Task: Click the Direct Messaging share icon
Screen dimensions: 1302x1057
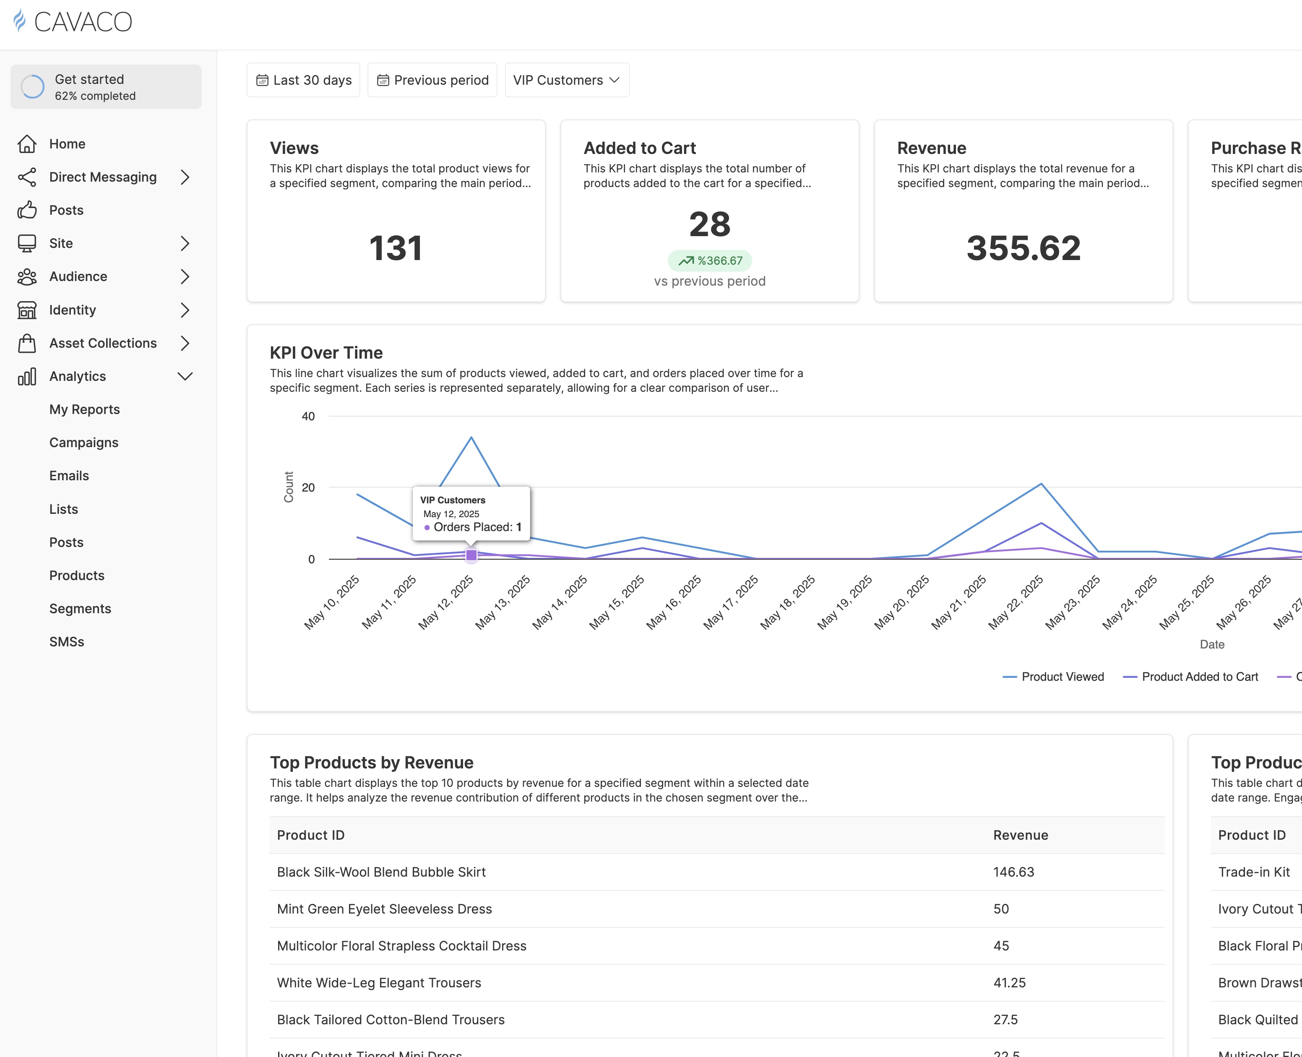Action: (x=27, y=177)
